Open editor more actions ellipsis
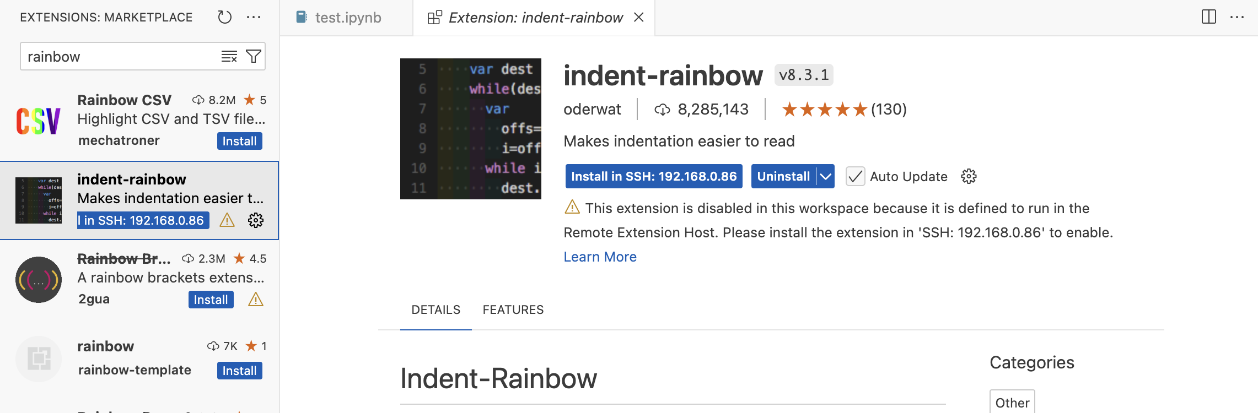The width and height of the screenshot is (1258, 413). pyautogui.click(x=1237, y=17)
